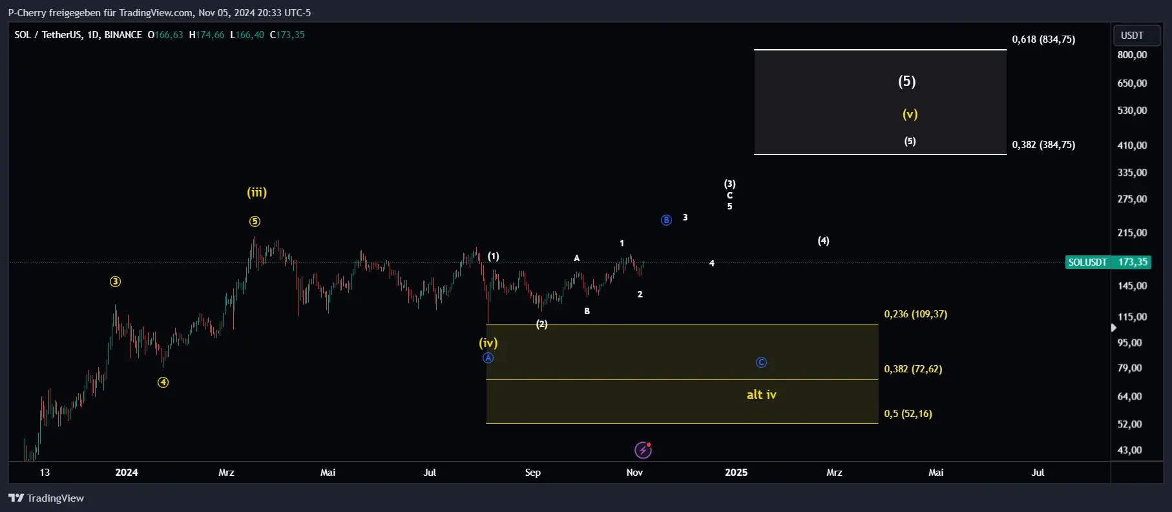Click the USDT currency box on price axis
The width and height of the screenshot is (1172, 512).
(1136, 36)
